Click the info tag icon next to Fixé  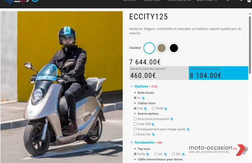tap(146, 109)
